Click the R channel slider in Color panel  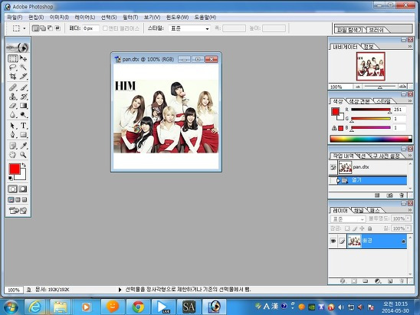pos(371,110)
